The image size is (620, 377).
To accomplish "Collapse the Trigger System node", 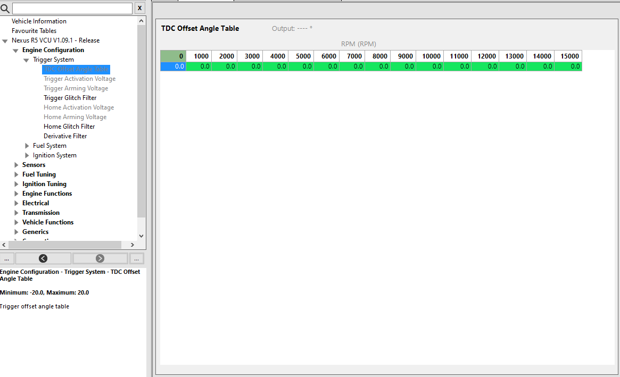I will pyautogui.click(x=26, y=60).
